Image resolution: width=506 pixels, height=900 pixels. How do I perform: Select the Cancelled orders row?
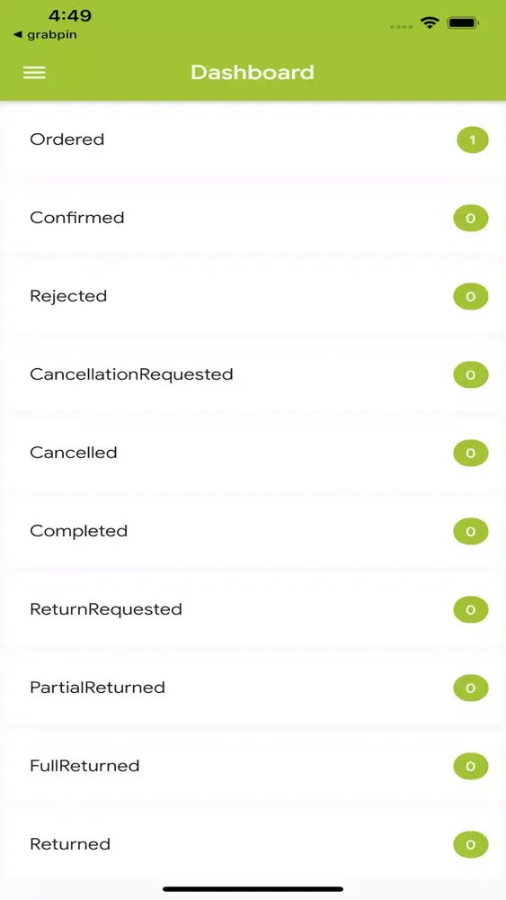pyautogui.click(x=253, y=453)
